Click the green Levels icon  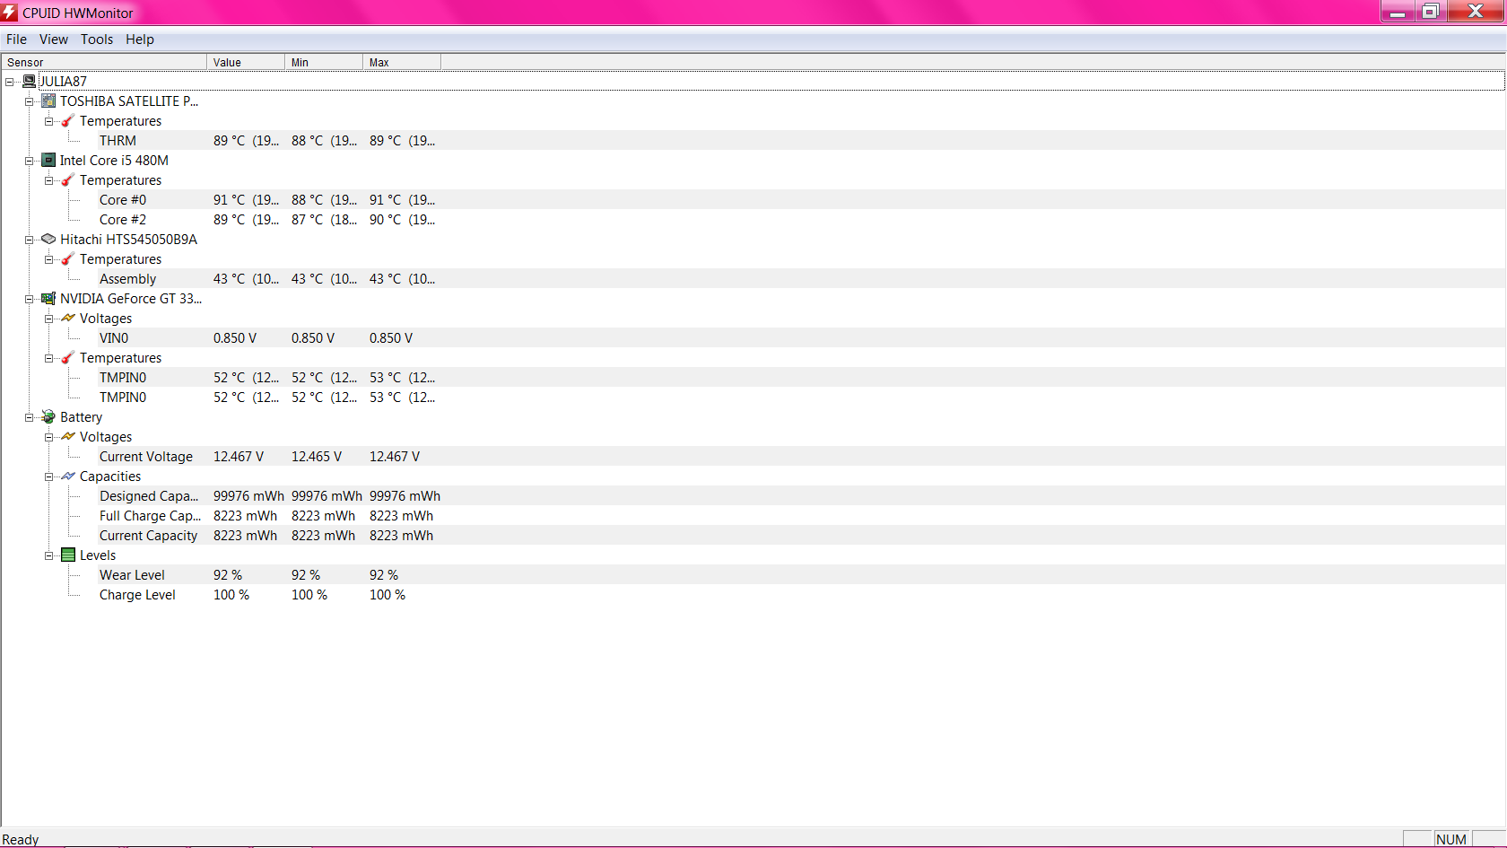(x=68, y=555)
